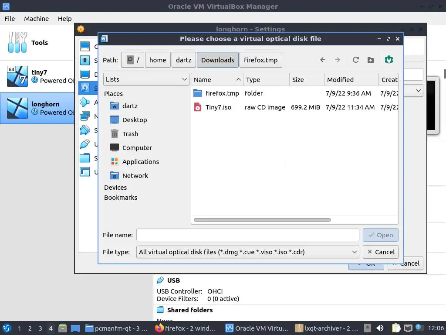
Task: Navigate to firefox.tmp path button
Action: [260, 60]
